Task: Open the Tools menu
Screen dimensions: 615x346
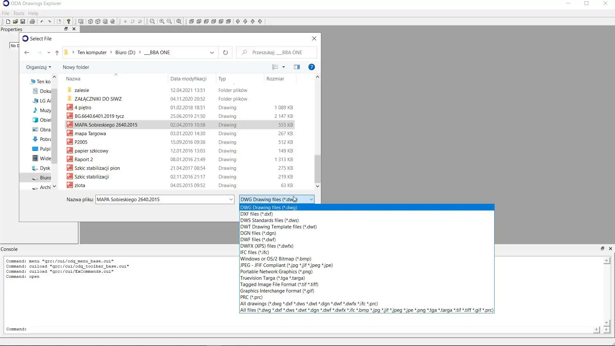Action: pyautogui.click(x=19, y=13)
